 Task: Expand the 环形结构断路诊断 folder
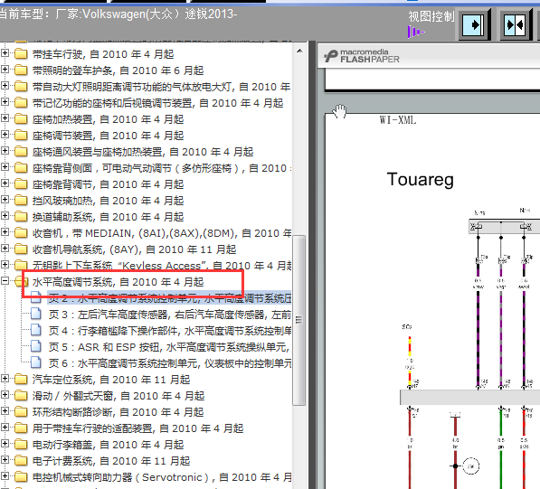click(5, 411)
